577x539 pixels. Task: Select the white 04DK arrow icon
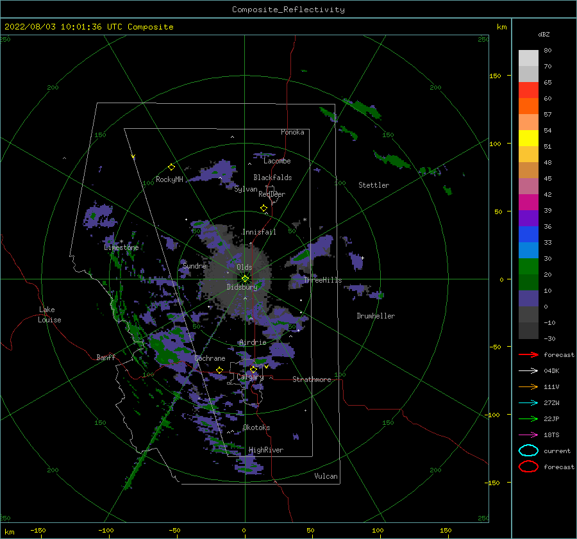528,370
